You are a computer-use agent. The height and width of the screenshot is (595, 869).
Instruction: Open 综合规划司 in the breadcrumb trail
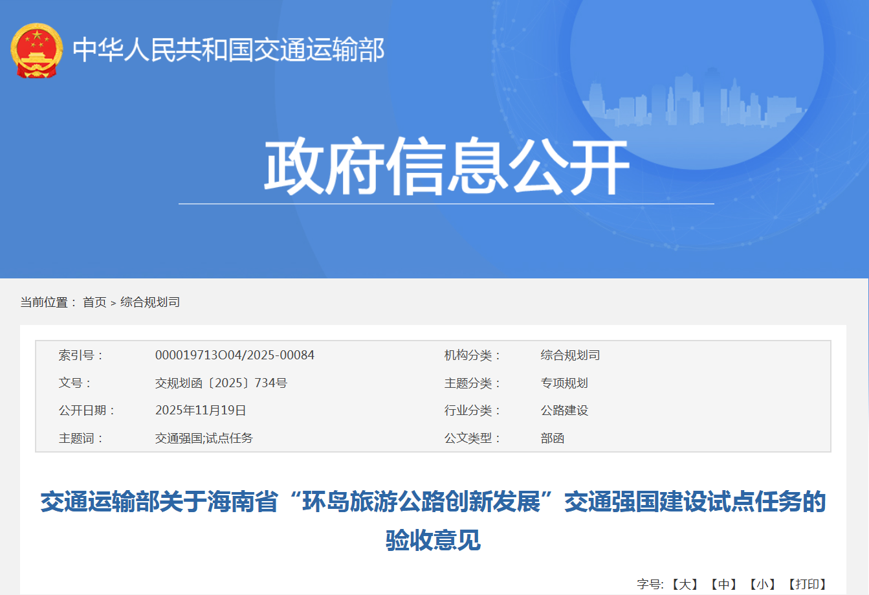pyautogui.click(x=150, y=302)
